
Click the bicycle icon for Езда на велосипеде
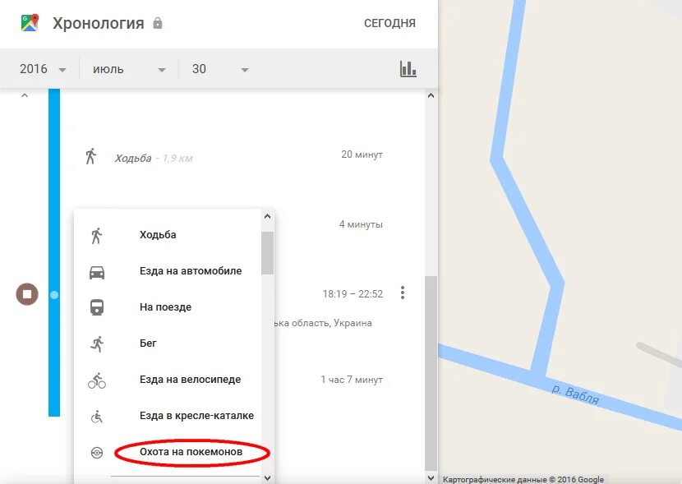tap(98, 379)
